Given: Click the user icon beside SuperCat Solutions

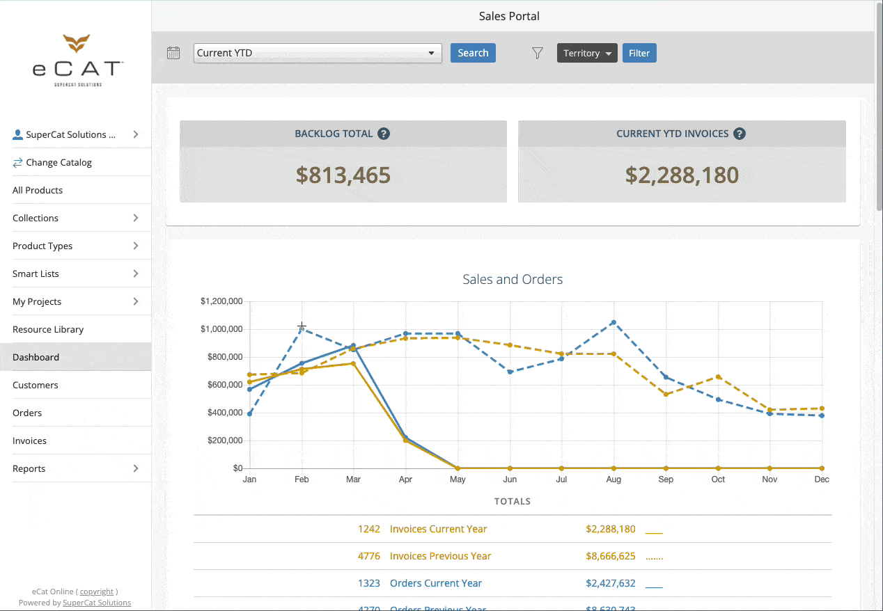Looking at the screenshot, I should pos(18,134).
